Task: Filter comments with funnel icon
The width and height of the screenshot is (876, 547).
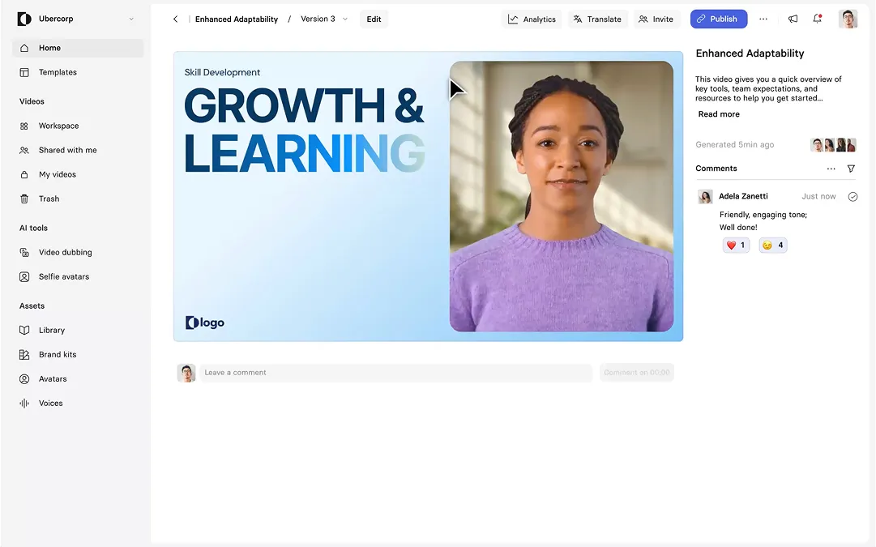Action: tap(851, 169)
